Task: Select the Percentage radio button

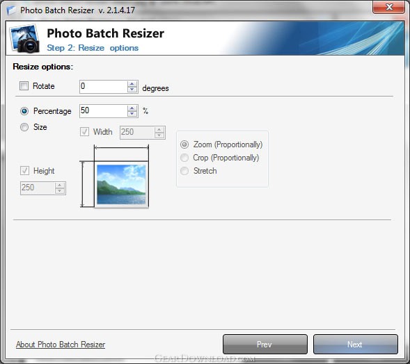Action: tap(24, 111)
